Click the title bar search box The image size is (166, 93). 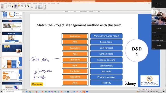[84, 1]
